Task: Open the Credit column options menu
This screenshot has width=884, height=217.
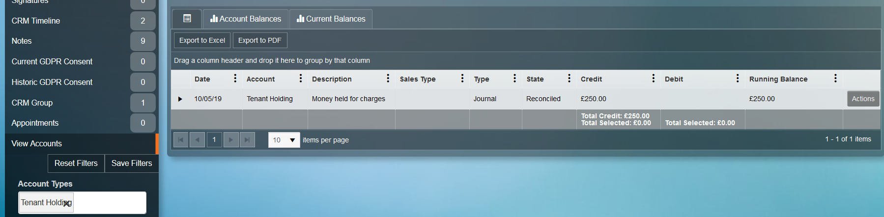Action: pos(653,79)
